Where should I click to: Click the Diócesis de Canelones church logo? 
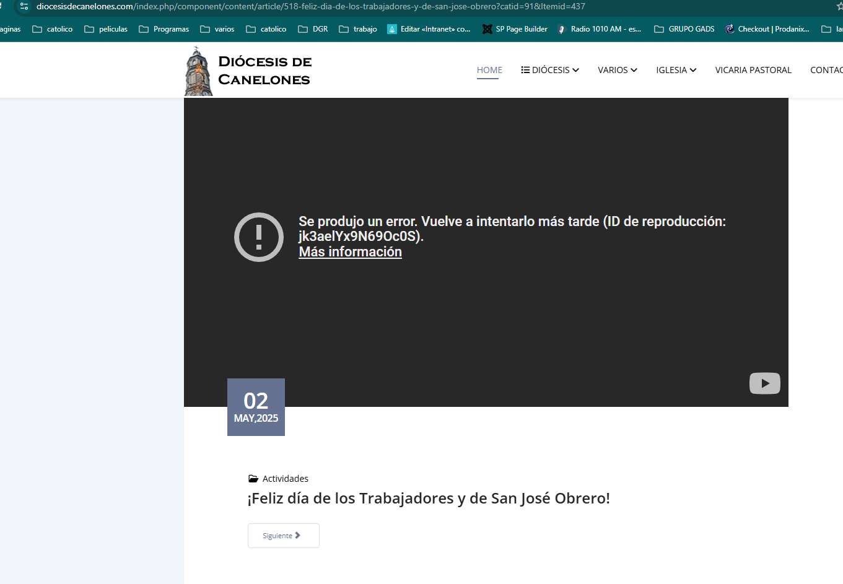coord(198,71)
